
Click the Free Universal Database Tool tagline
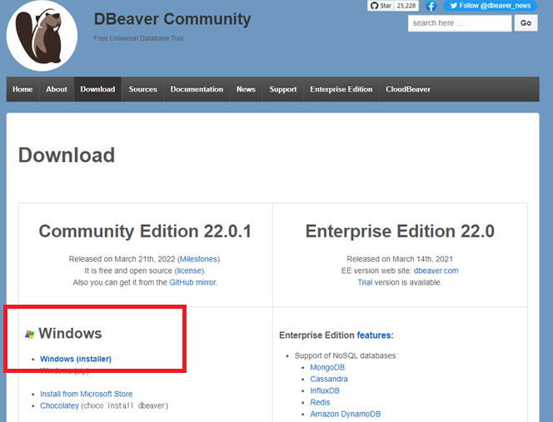138,38
